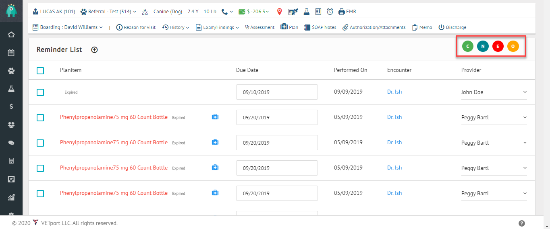Click the orange O status filter circle

coord(513,46)
